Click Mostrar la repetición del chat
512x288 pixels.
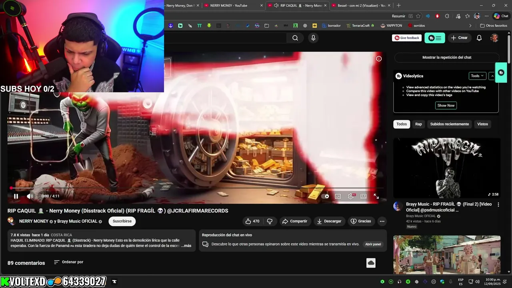click(447, 58)
